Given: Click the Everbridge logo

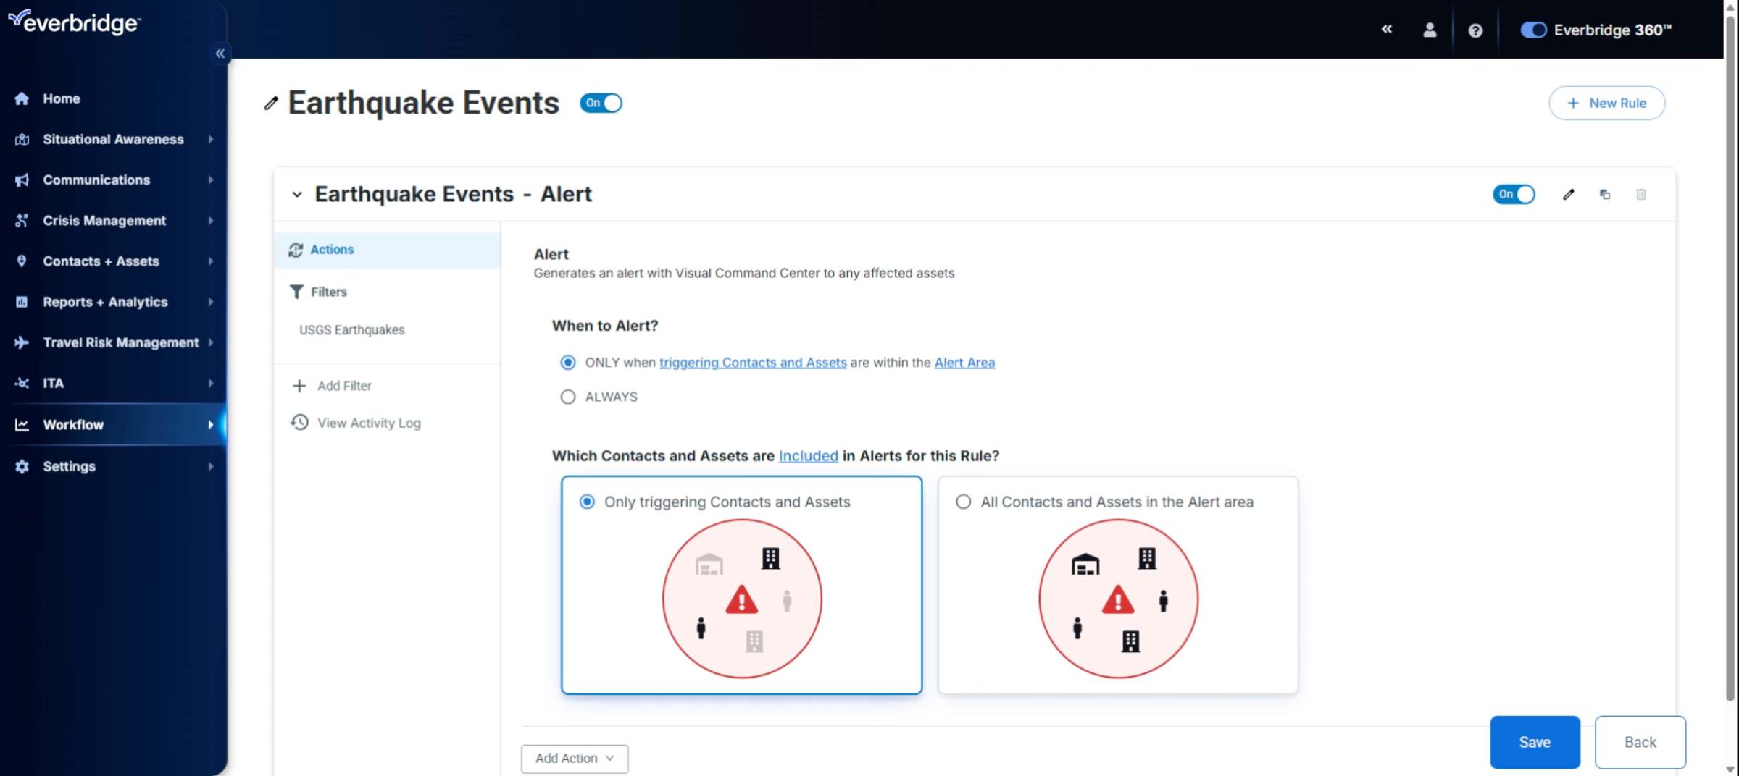Looking at the screenshot, I should click(x=74, y=22).
